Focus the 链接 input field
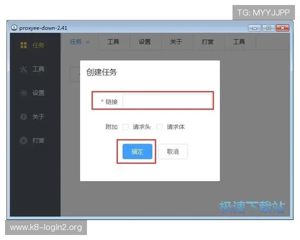This screenshot has width=300, height=240. (x=167, y=101)
